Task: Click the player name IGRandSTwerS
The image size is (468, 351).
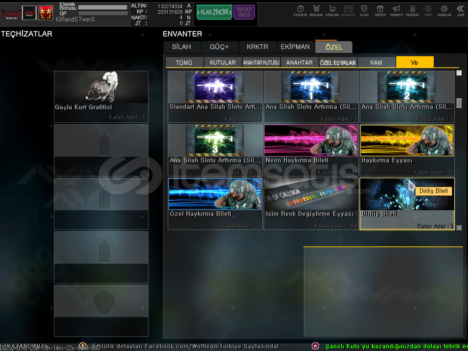Action: click(75, 19)
